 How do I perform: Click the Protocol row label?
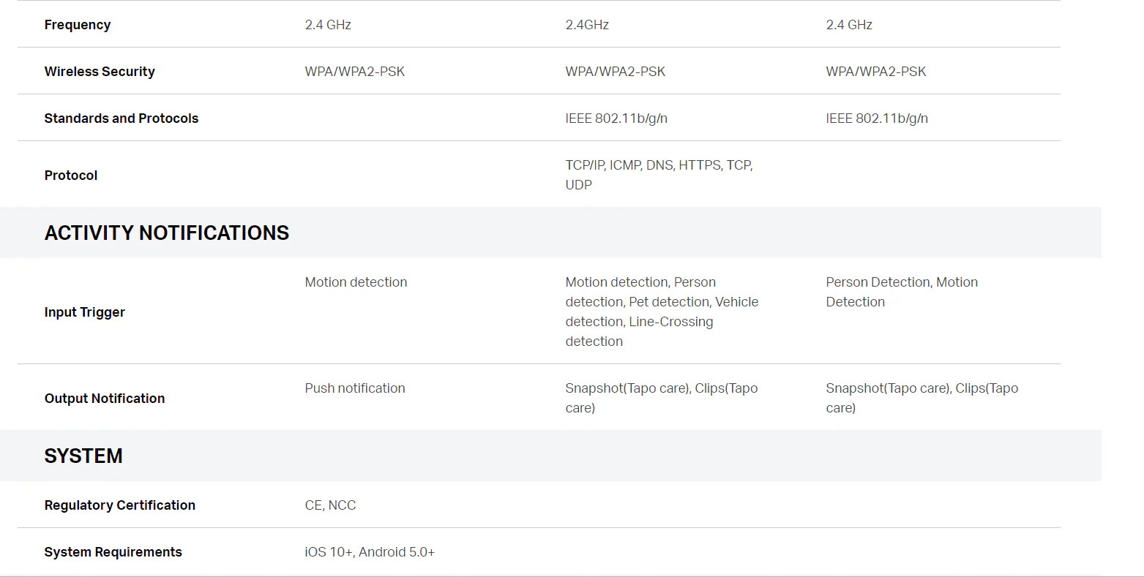pos(71,176)
